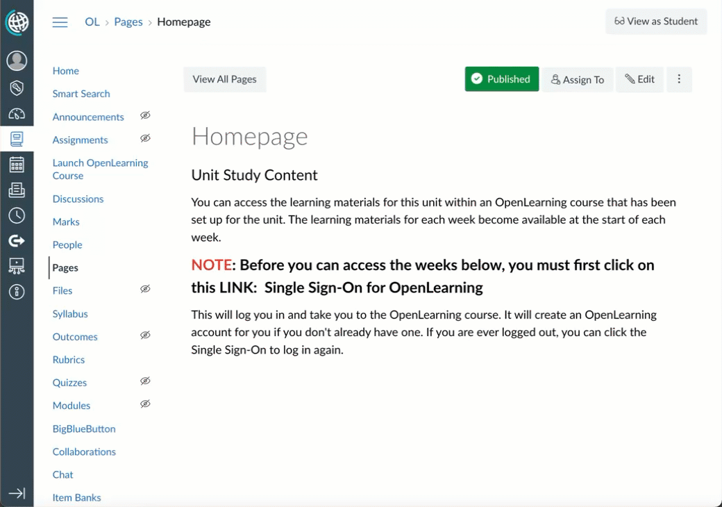Click the Commons arrow icon

click(17, 240)
